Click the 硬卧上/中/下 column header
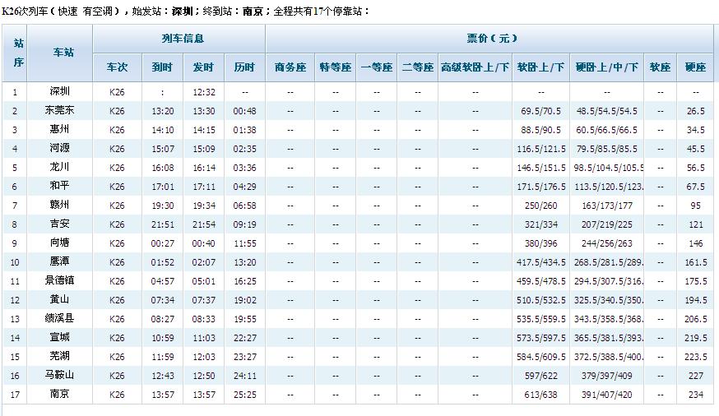This screenshot has height=416, width=719. point(607,67)
